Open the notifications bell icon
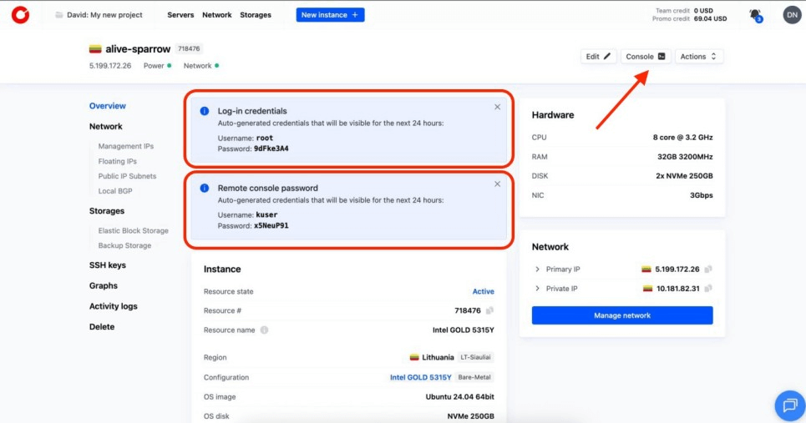 pos(755,14)
